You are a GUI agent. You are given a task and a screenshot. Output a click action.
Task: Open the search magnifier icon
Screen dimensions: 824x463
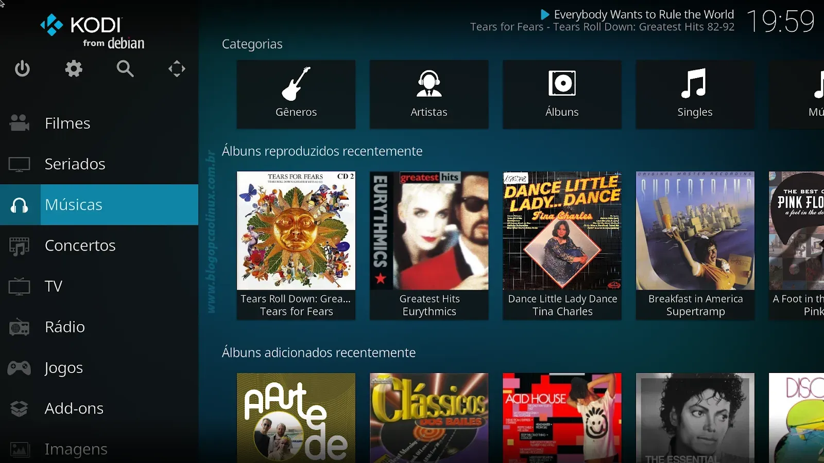click(x=125, y=68)
